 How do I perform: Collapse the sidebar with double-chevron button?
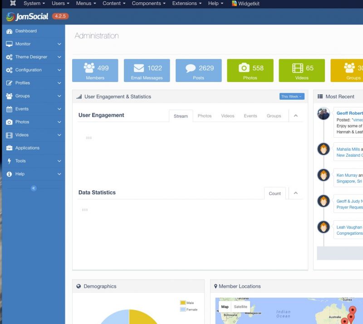click(x=34, y=188)
